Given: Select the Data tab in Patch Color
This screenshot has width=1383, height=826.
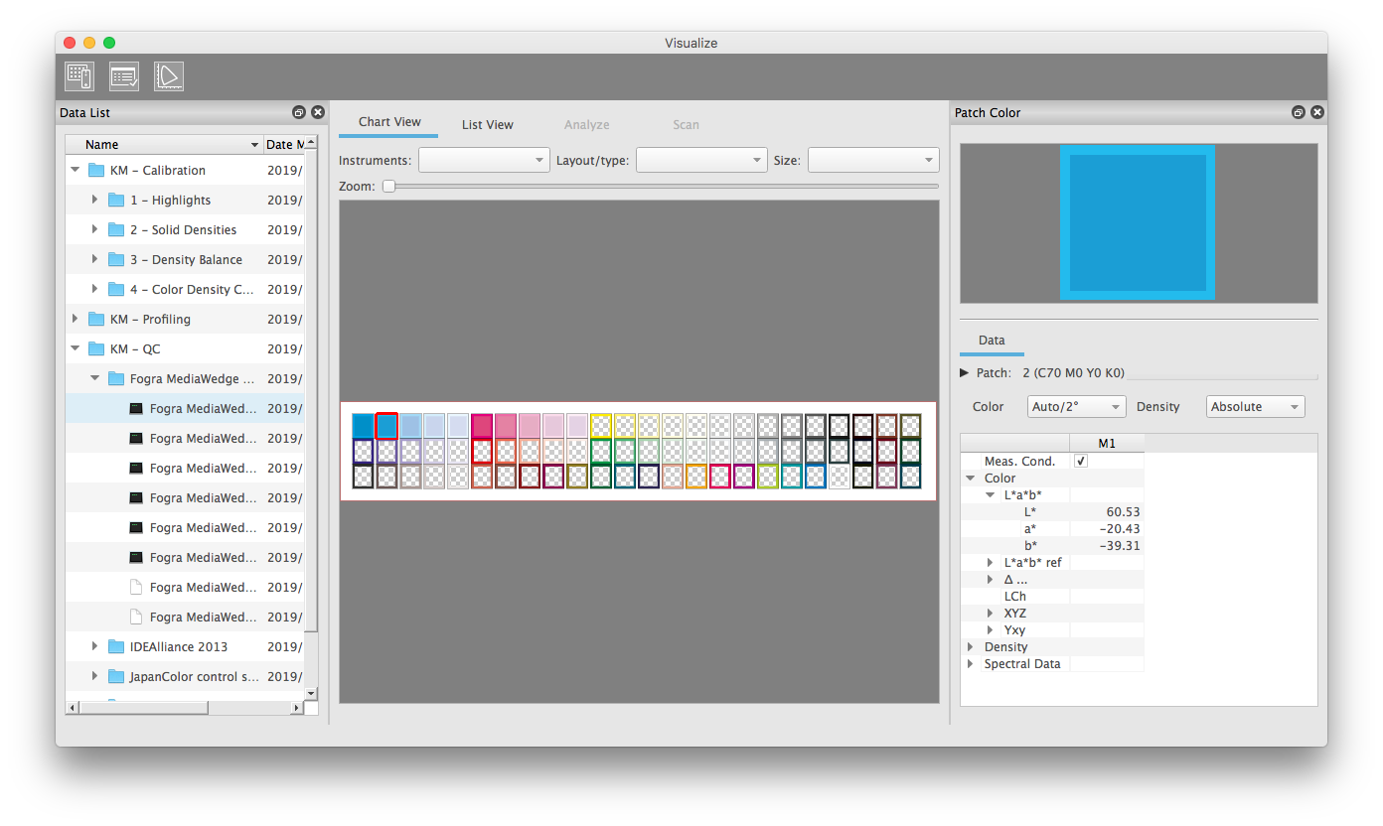Looking at the screenshot, I should [992, 341].
